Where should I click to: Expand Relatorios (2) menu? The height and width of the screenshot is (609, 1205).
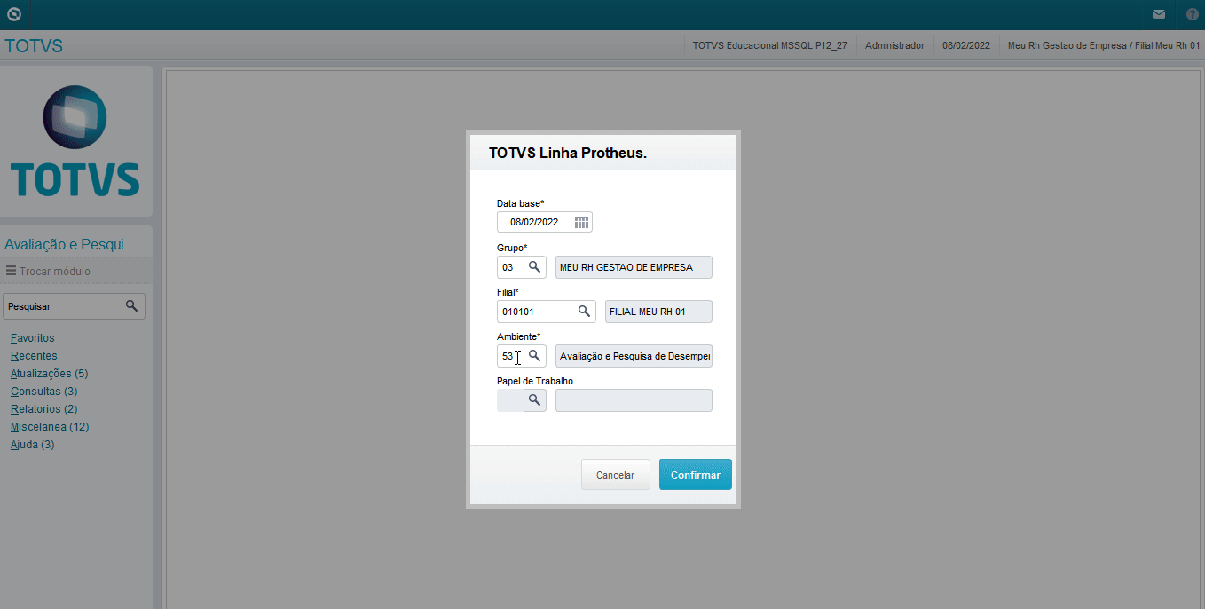point(44,409)
